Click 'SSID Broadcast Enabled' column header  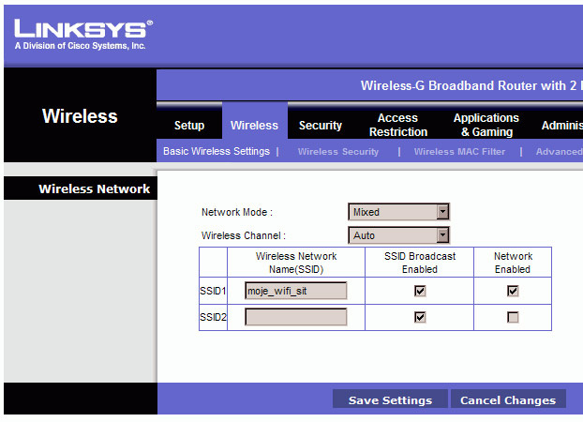[x=420, y=263]
